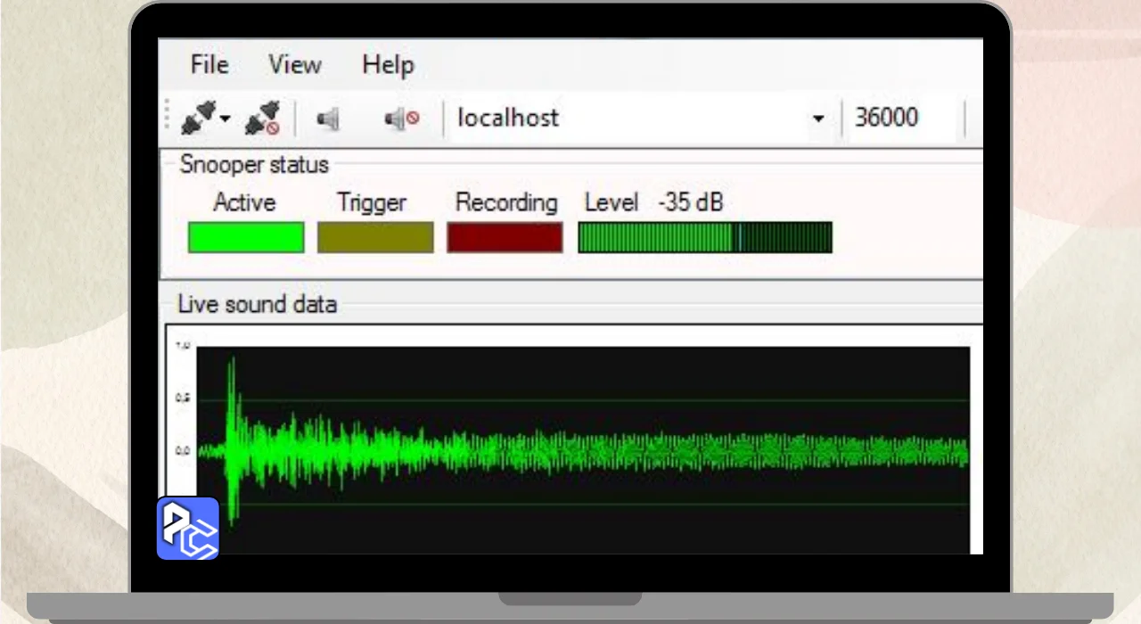Viewport: 1141px width, 624px height.
Task: Click the green Active status indicator
Action: (246, 237)
